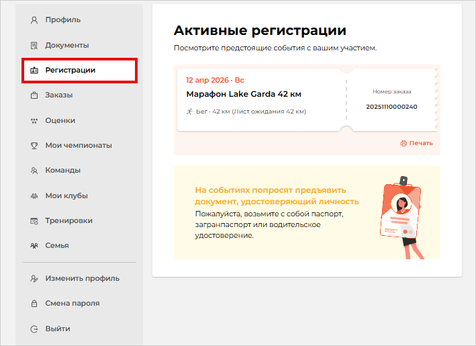Image resolution: width=476 pixels, height=346 pixels.
Task: Select Мои чемпионаты in sidebar
Action: [78, 145]
